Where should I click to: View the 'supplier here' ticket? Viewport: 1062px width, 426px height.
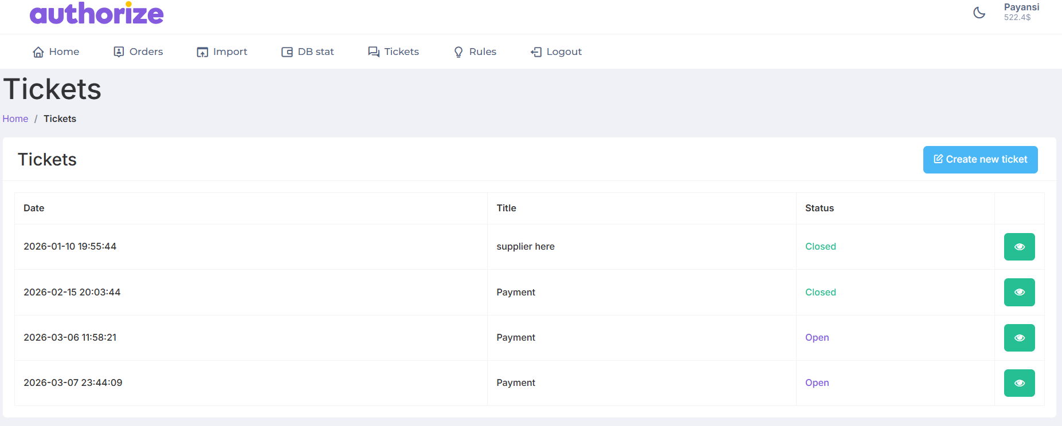(1019, 247)
